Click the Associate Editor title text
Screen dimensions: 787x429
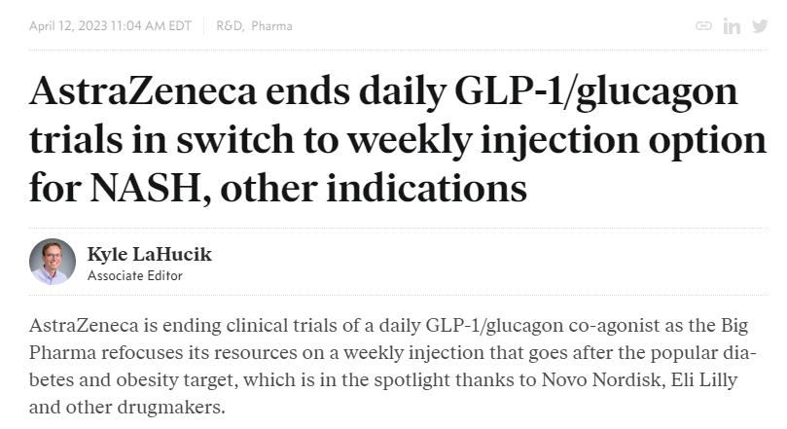click(135, 275)
